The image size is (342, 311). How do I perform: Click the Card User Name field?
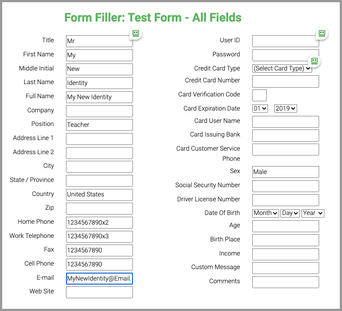pyautogui.click(x=286, y=122)
